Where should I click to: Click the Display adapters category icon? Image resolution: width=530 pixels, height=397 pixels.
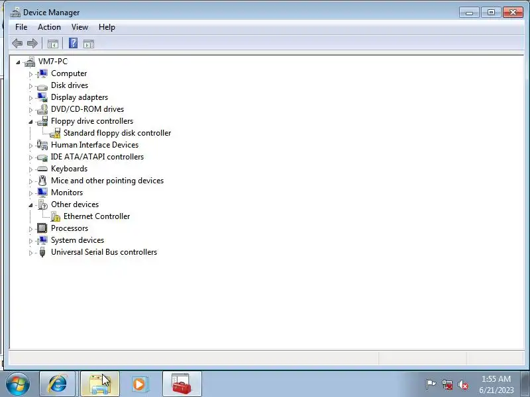coord(42,97)
